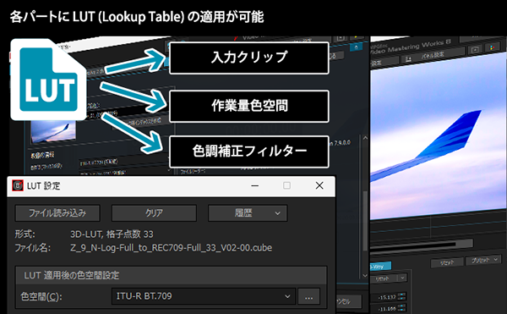
Task: Select the 色調補正フィルター label box
Action: (249, 151)
